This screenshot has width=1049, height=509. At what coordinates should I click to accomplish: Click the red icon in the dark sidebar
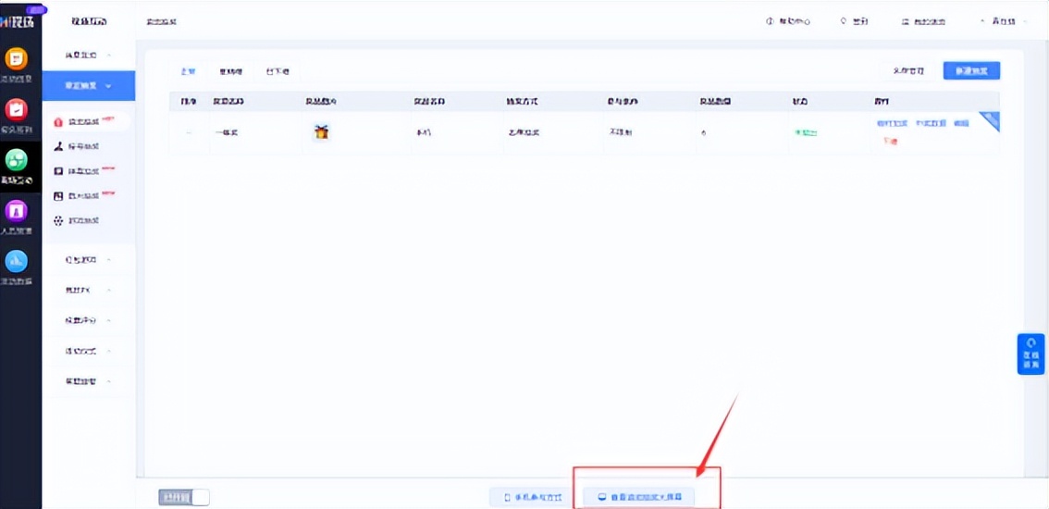pos(17,110)
